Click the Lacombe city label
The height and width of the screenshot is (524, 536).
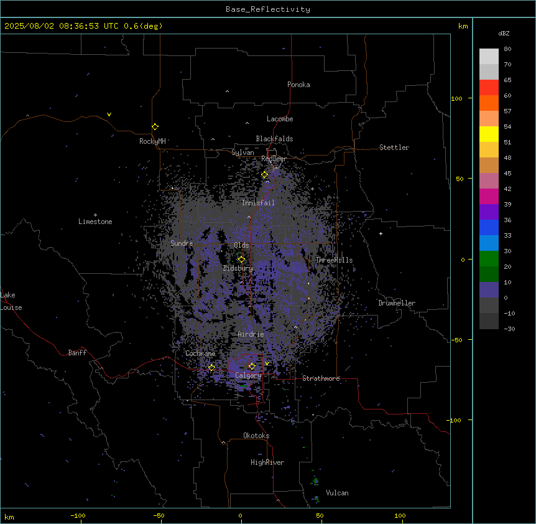[x=280, y=119]
